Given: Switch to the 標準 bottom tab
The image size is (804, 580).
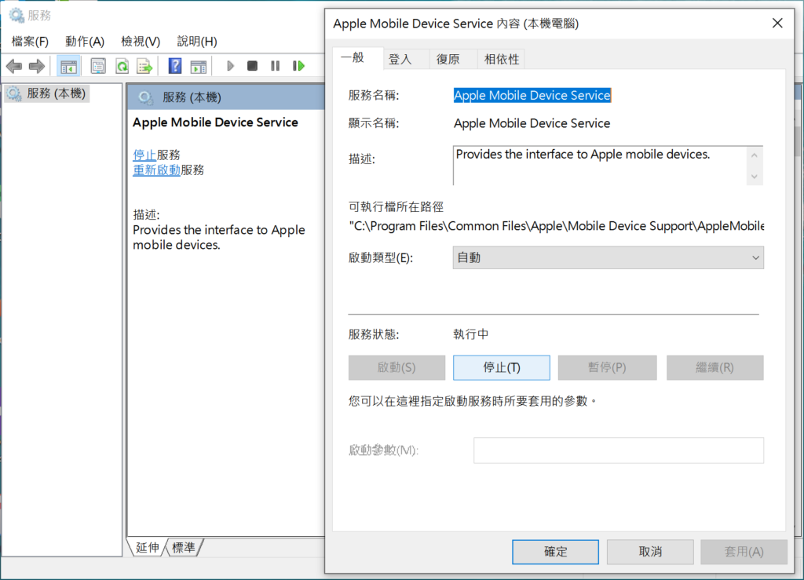Looking at the screenshot, I should click(x=184, y=548).
